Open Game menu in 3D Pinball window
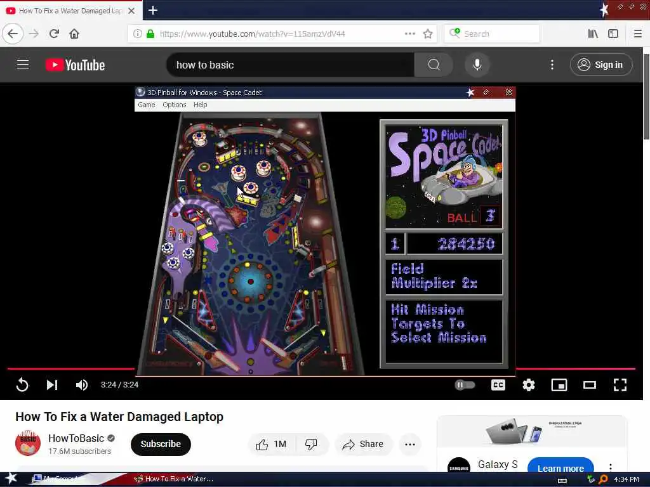 (x=147, y=105)
